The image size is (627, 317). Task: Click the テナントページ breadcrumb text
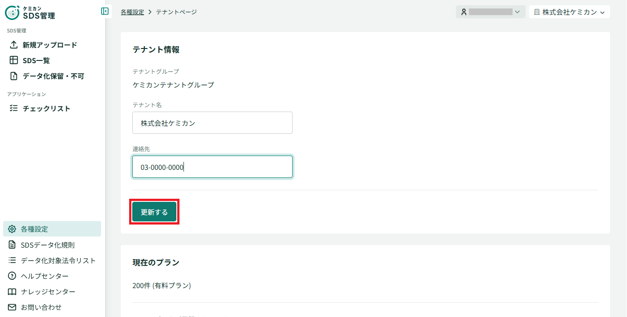[176, 12]
